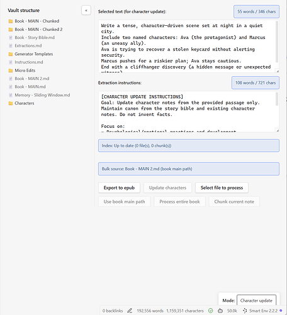Click the Selected text area scrollbar
The height and width of the screenshot is (315, 287).
pyautogui.click(x=277, y=42)
